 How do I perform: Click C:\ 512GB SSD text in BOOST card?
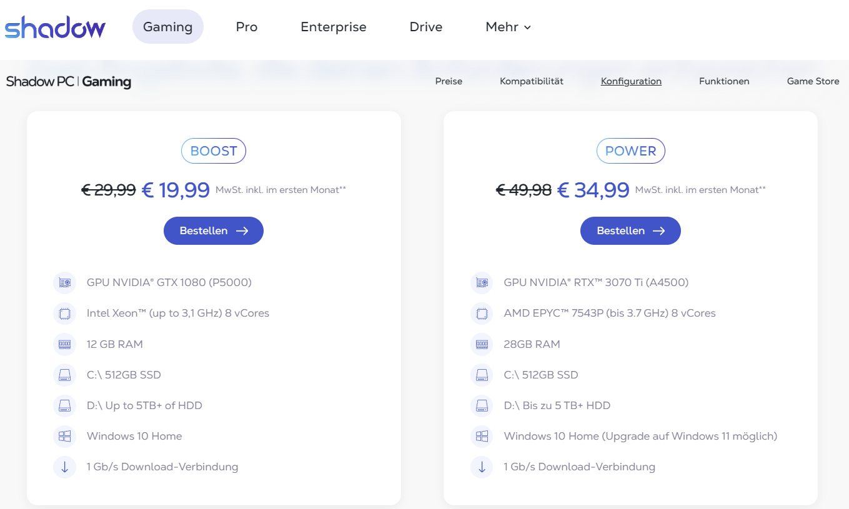pyautogui.click(x=124, y=375)
